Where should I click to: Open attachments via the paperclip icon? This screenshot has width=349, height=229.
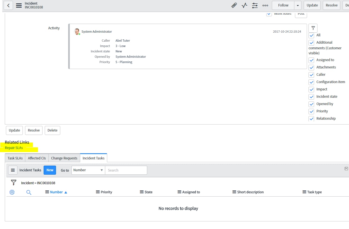click(x=234, y=5)
